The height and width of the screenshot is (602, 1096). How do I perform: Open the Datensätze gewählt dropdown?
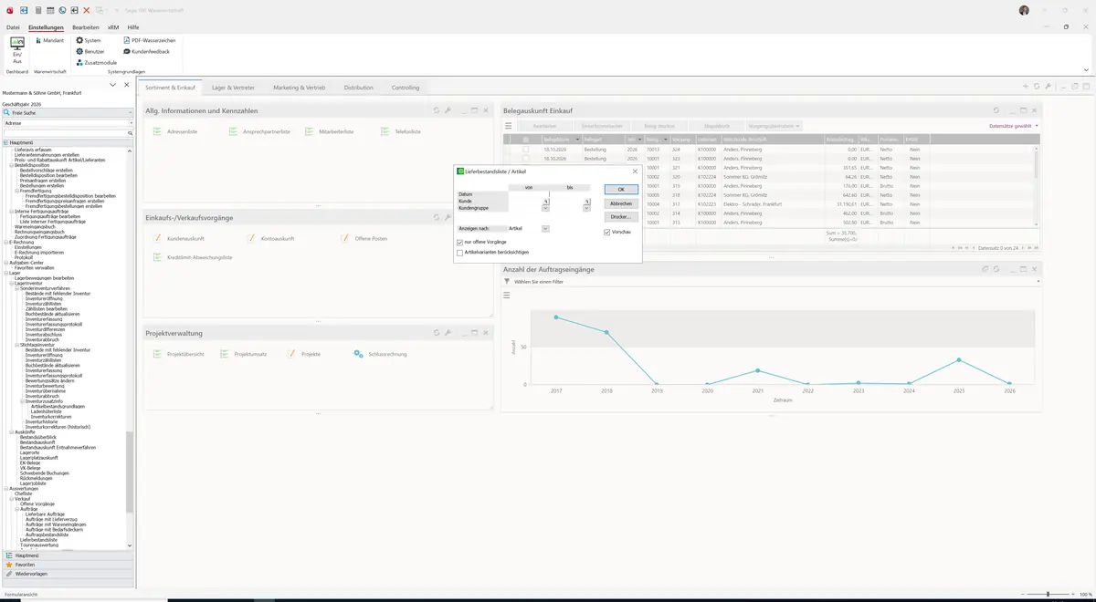(1014, 126)
